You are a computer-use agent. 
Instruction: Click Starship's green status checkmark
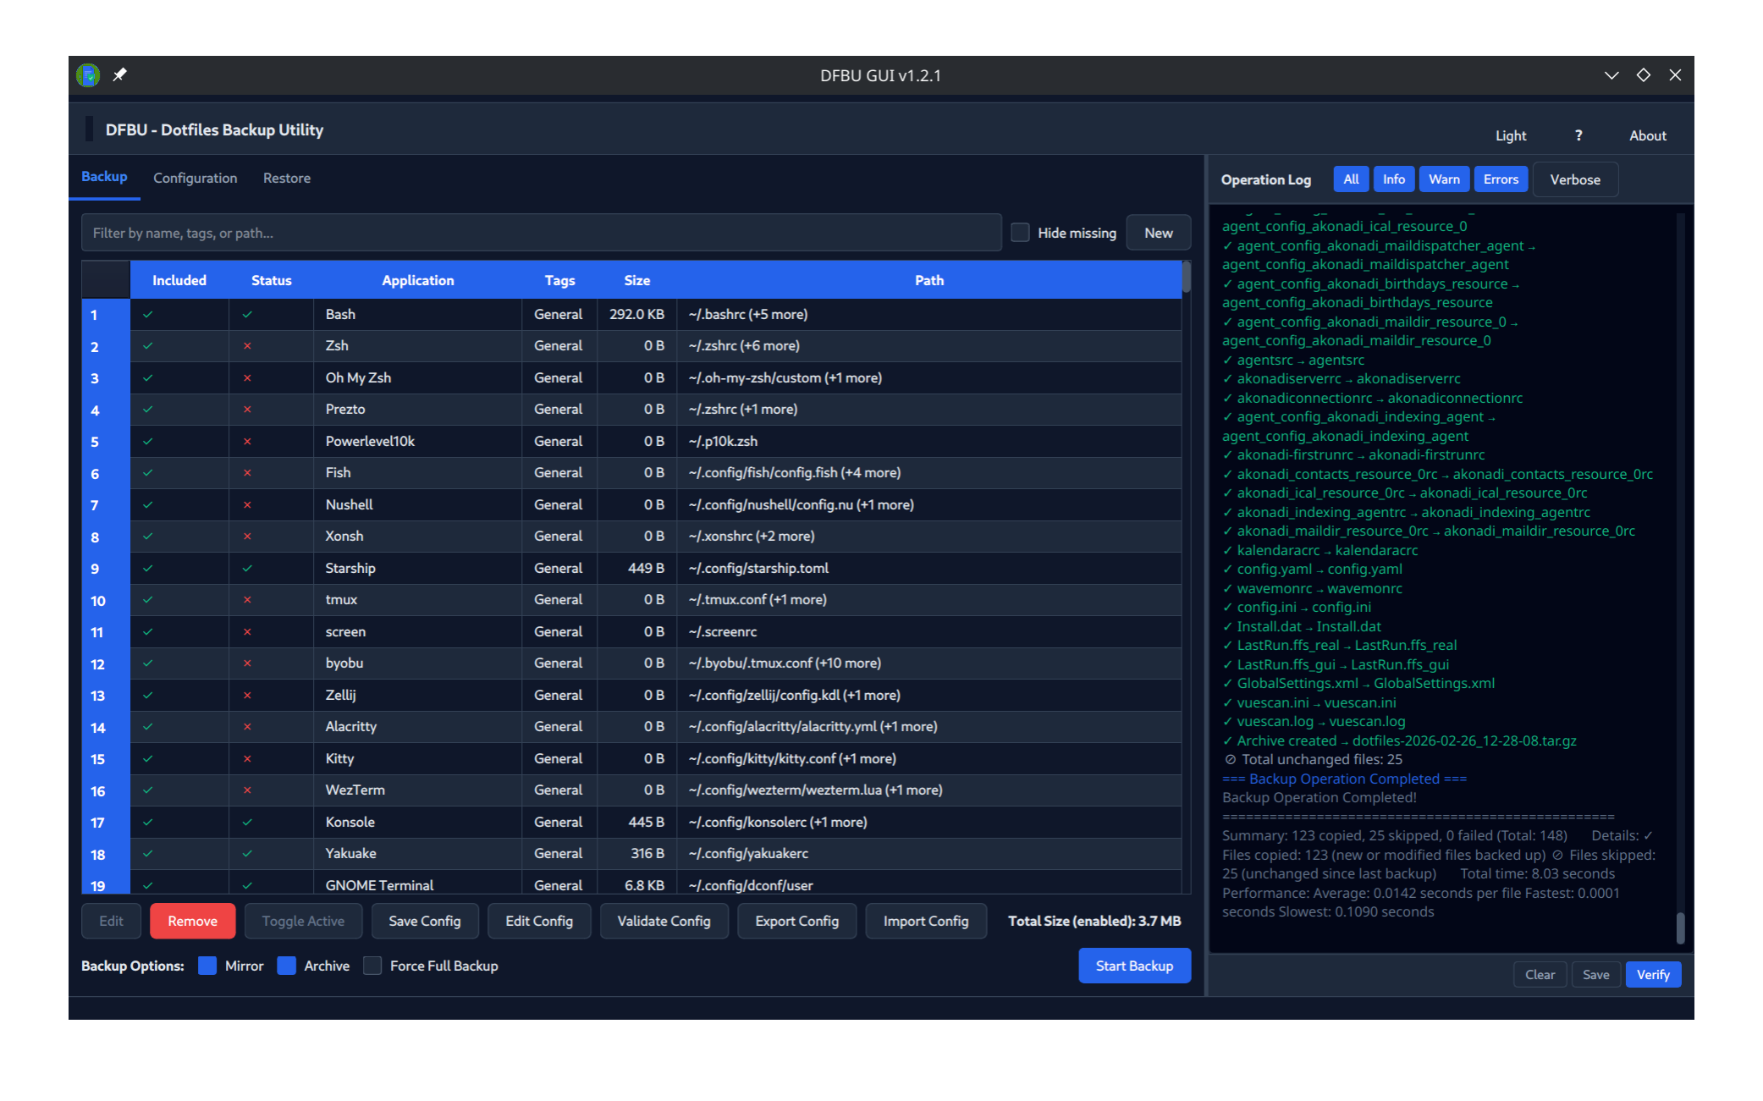tap(247, 568)
